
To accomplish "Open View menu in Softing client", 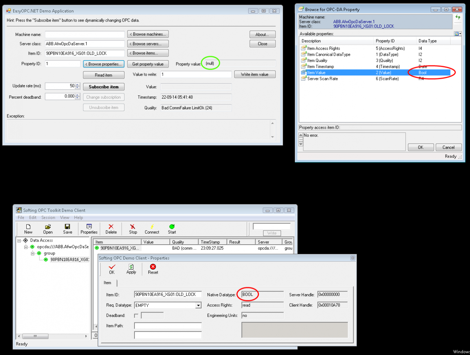I will pyautogui.click(x=65, y=217).
